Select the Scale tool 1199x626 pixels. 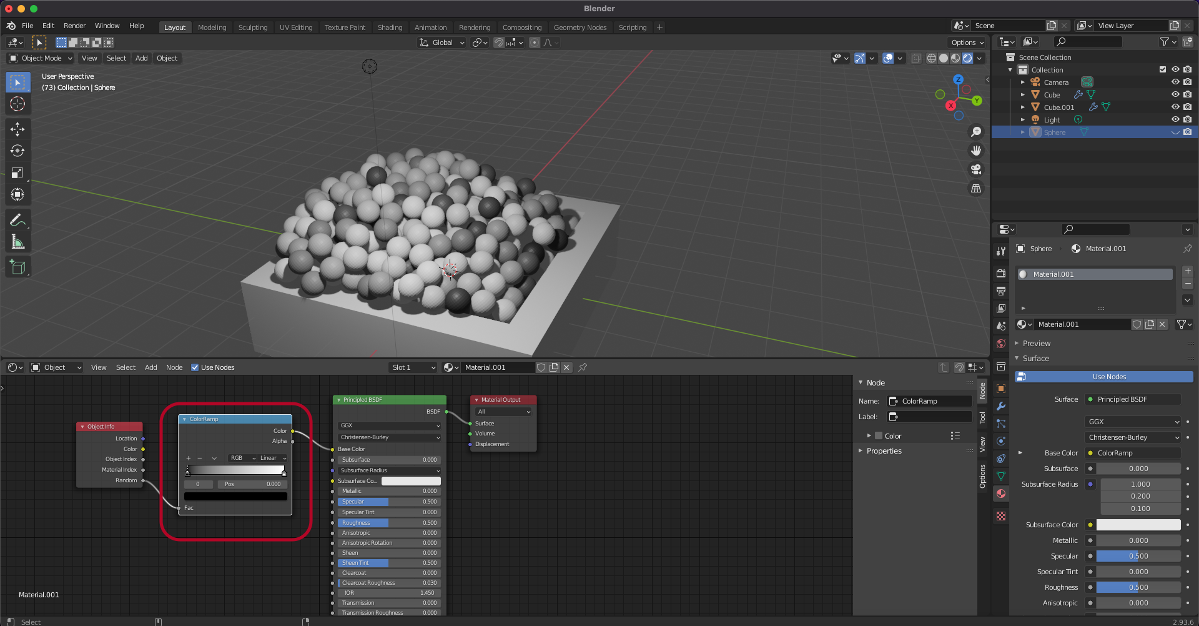click(x=17, y=172)
